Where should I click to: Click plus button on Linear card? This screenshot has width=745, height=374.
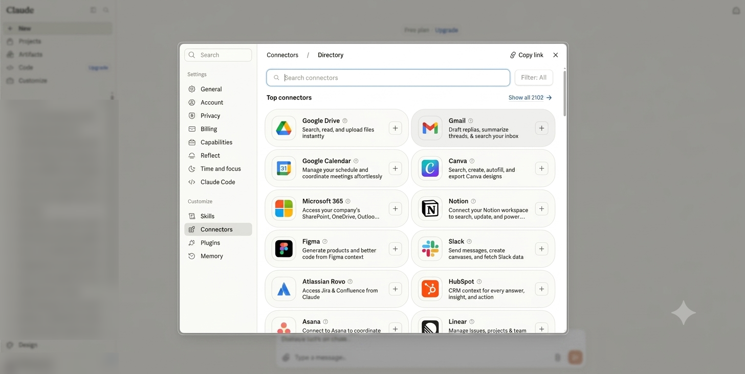541,328
